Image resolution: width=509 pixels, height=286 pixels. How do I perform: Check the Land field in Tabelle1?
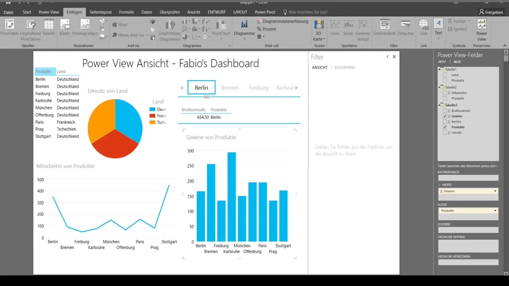pyautogui.click(x=445, y=75)
